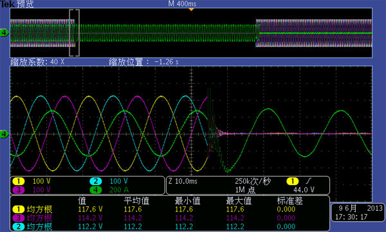This screenshot has width=386, height=232.
Task: Click the rising edge trigger slope symbol
Action: pyautogui.click(x=309, y=182)
